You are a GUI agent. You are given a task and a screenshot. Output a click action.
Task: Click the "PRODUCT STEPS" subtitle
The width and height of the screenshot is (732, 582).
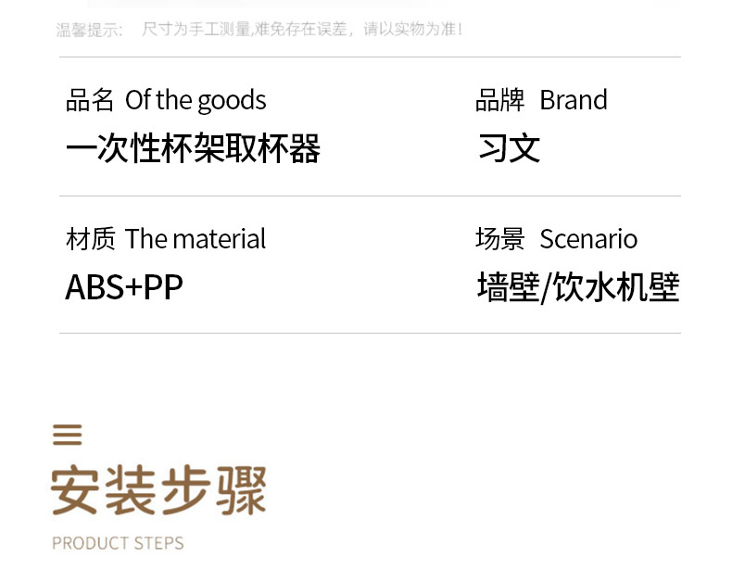tap(118, 543)
